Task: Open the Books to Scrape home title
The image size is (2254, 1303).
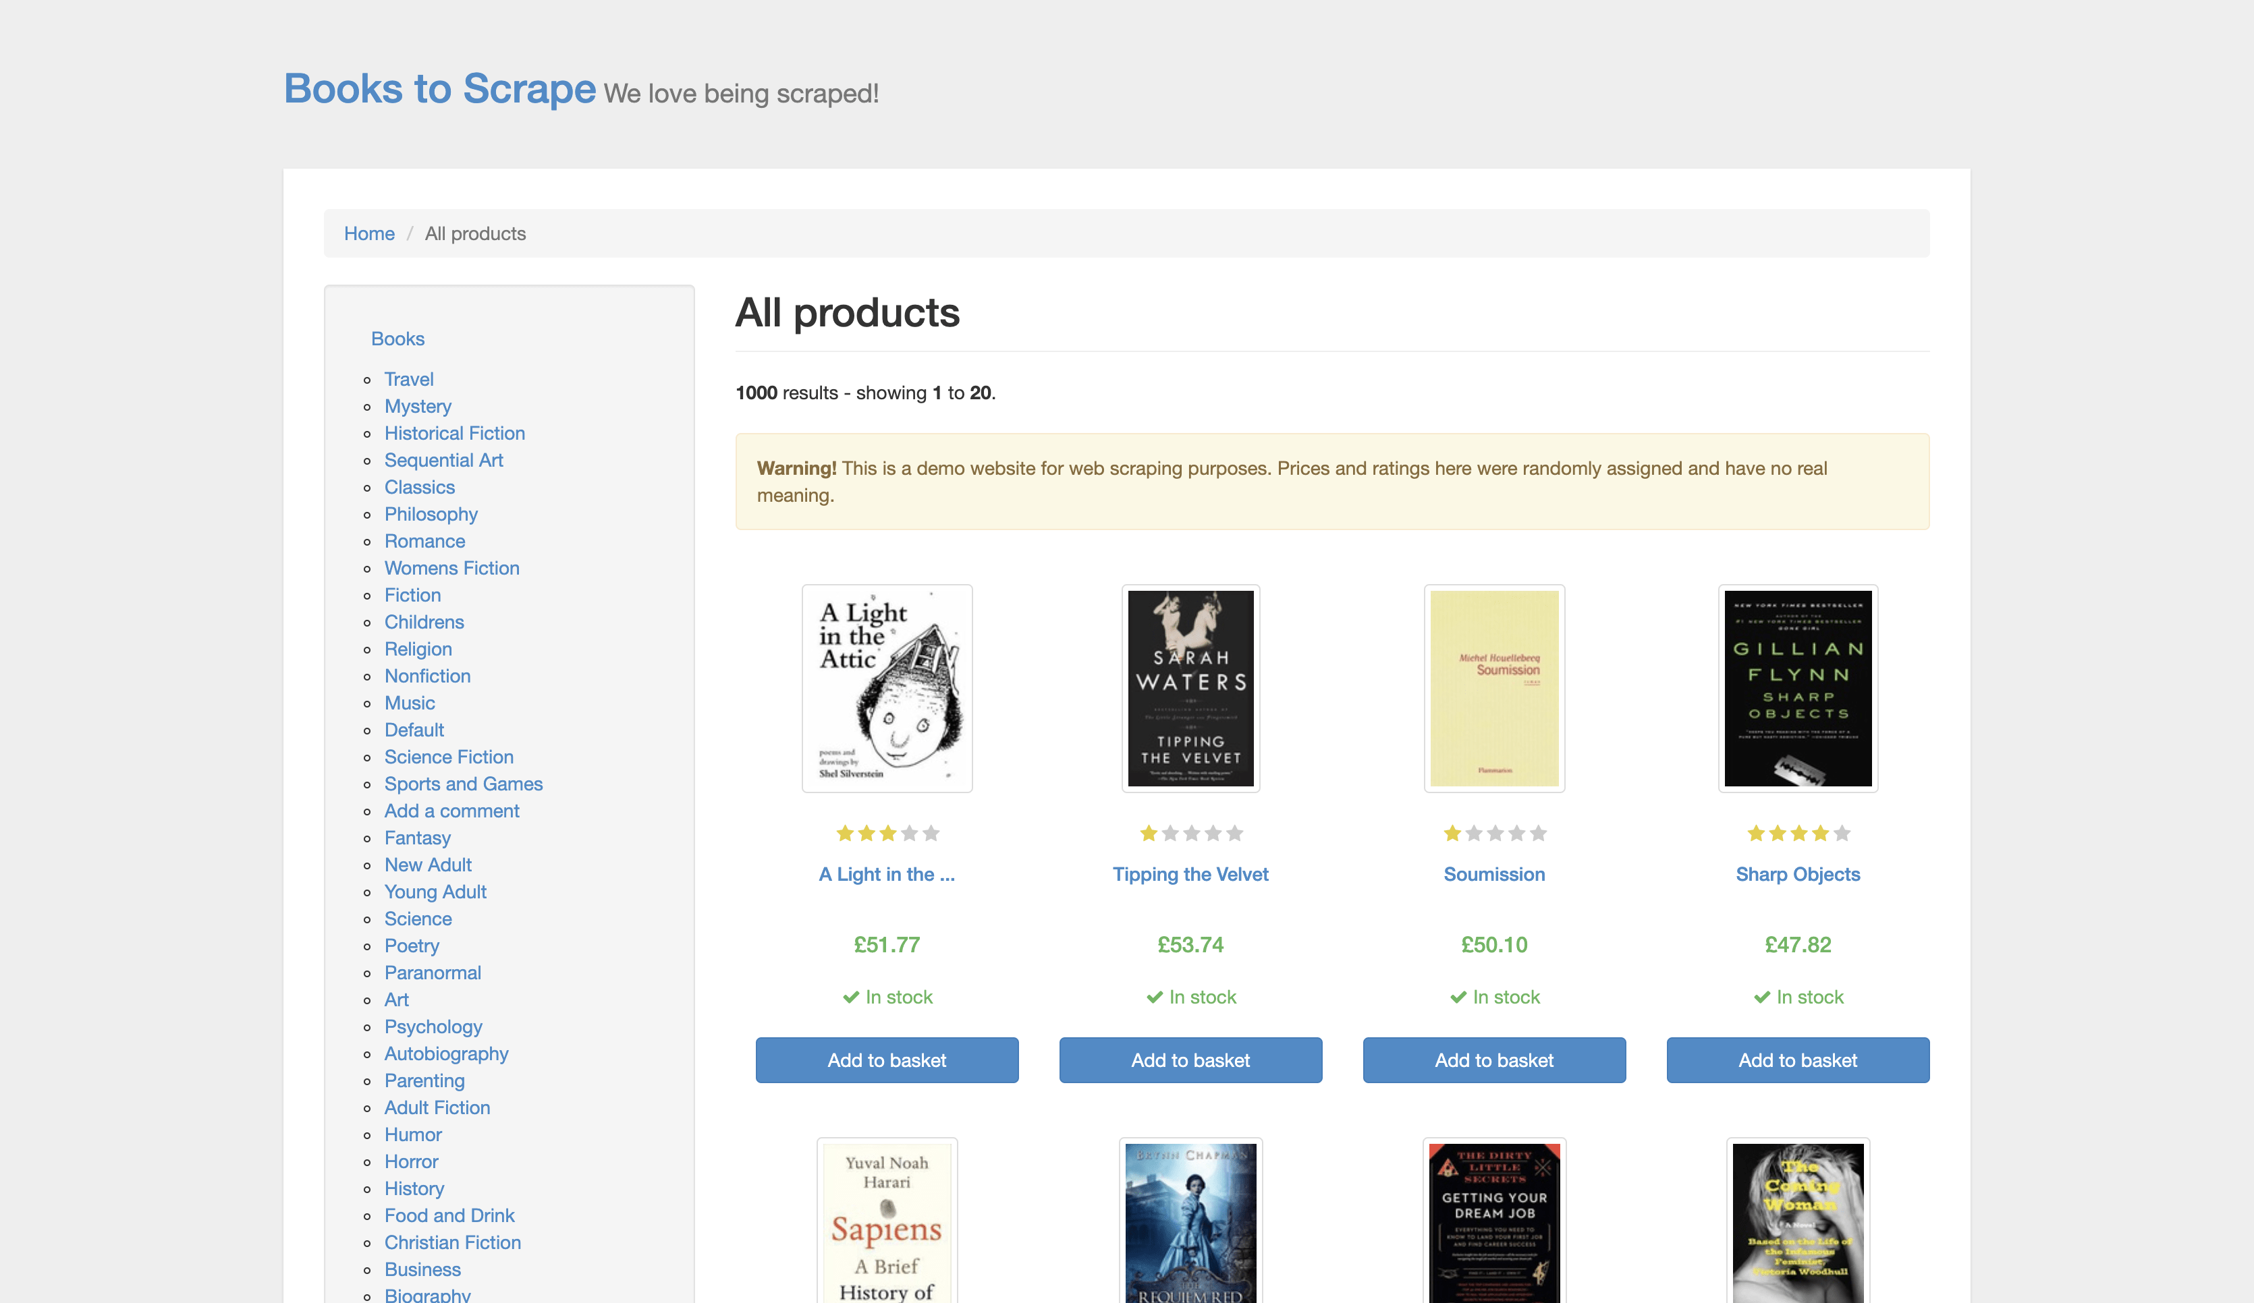Action: click(439, 88)
